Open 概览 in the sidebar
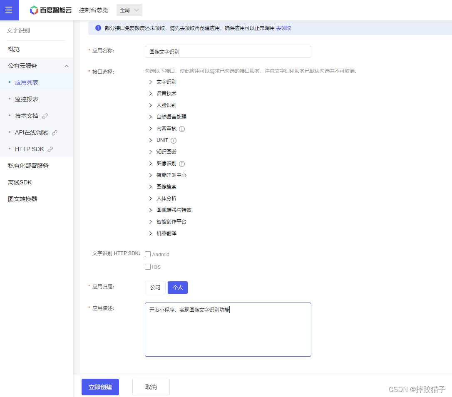Viewport: 452px width, 397px height. point(14,49)
